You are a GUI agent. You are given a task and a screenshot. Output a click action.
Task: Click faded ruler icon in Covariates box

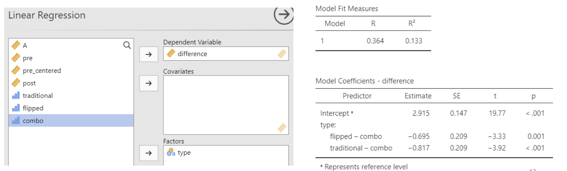(x=282, y=127)
